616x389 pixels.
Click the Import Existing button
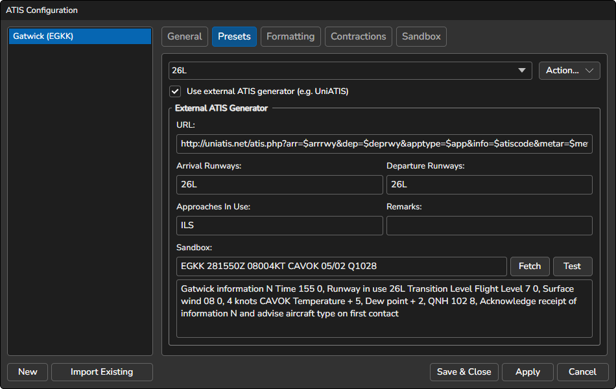102,372
